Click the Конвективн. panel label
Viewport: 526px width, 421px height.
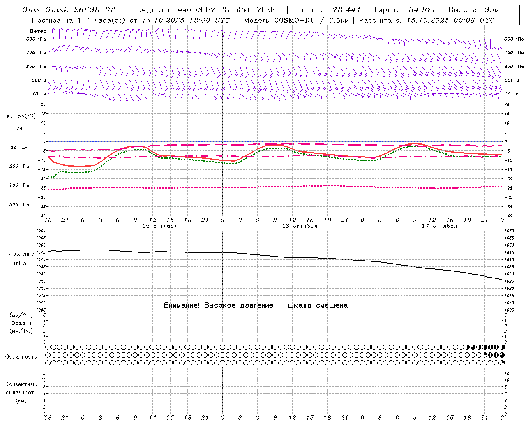(21, 384)
